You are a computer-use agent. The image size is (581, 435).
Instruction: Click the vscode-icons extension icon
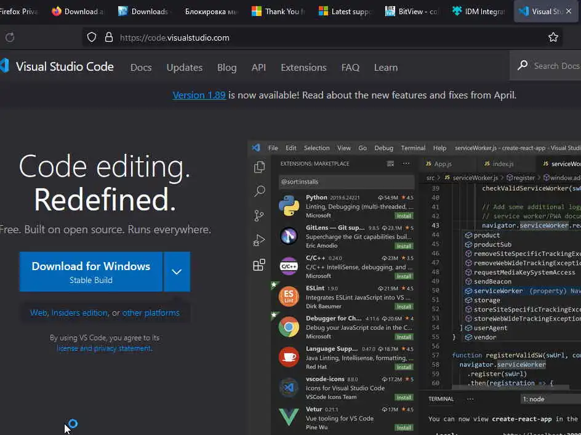coord(289,387)
